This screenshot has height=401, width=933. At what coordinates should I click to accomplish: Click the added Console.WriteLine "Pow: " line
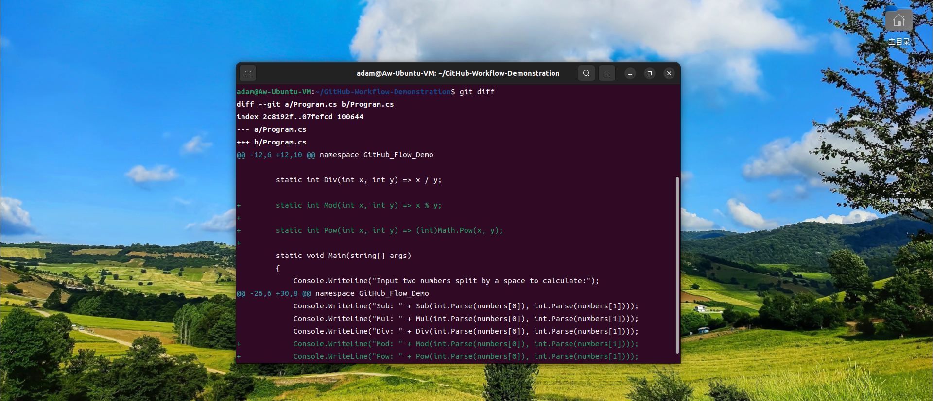point(465,356)
